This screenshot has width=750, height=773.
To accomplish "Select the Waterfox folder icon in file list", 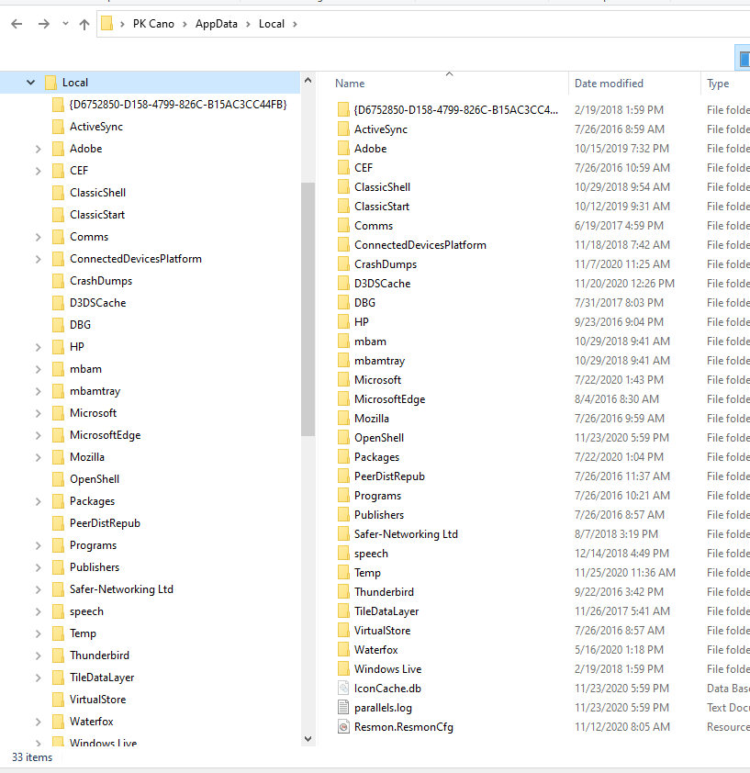I will (343, 650).
